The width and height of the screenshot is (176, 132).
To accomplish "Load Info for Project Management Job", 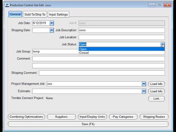I will (x=157, y=84).
